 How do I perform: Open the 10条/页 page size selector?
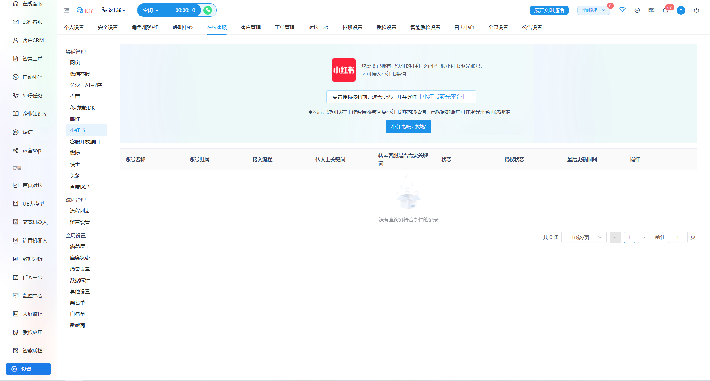(x=584, y=237)
